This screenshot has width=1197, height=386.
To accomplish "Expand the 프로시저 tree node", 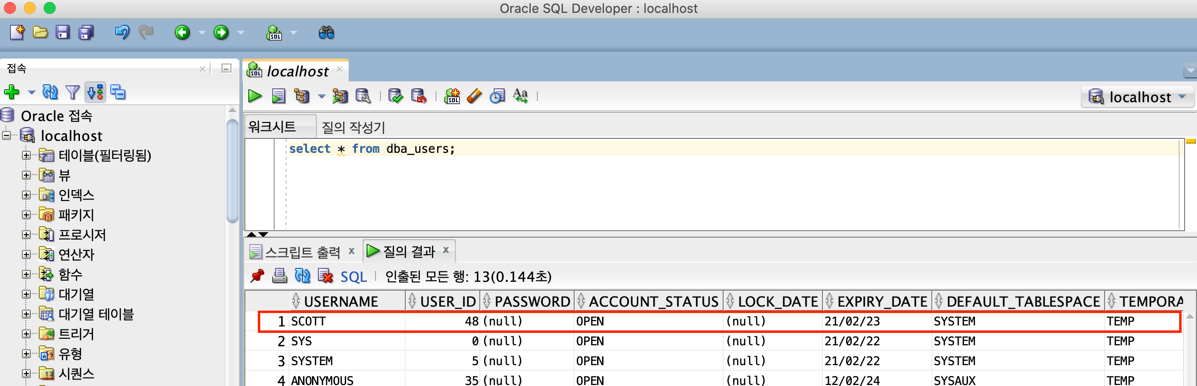I will pos(26,235).
